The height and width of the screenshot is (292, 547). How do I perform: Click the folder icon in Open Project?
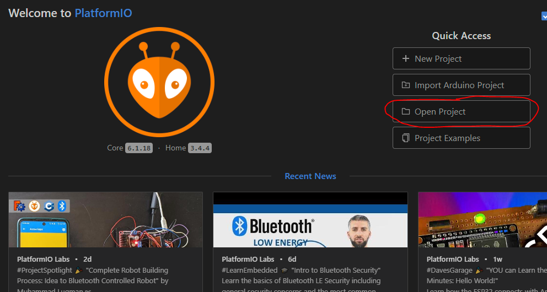(405, 111)
